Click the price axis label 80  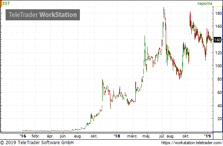(x=220, y=79)
